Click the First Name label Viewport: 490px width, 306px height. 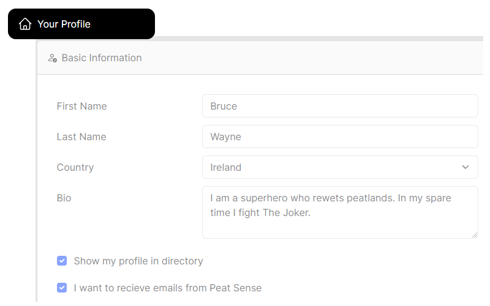tap(81, 106)
